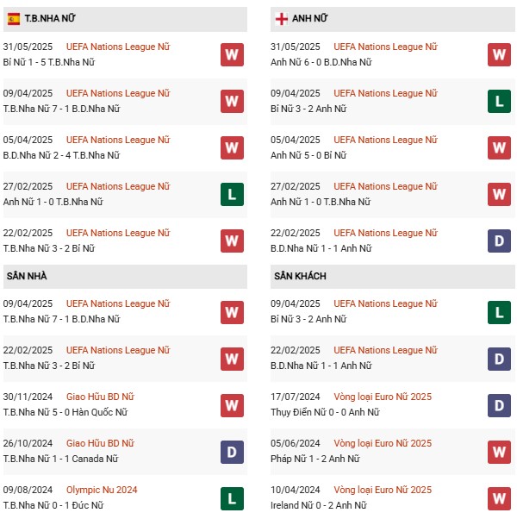This screenshot has width=517, height=519.
Task: Click W badge for Bỉ Nữ 1-5 T.B.Nha Nữ
Action: pyautogui.click(x=232, y=54)
